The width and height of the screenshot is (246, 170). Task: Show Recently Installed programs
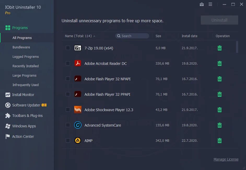point(26,66)
